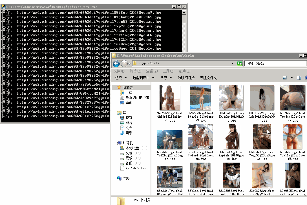Click the console window's scrollbar up arrow
The width and height of the screenshot is (307, 205).
pos(184,12)
